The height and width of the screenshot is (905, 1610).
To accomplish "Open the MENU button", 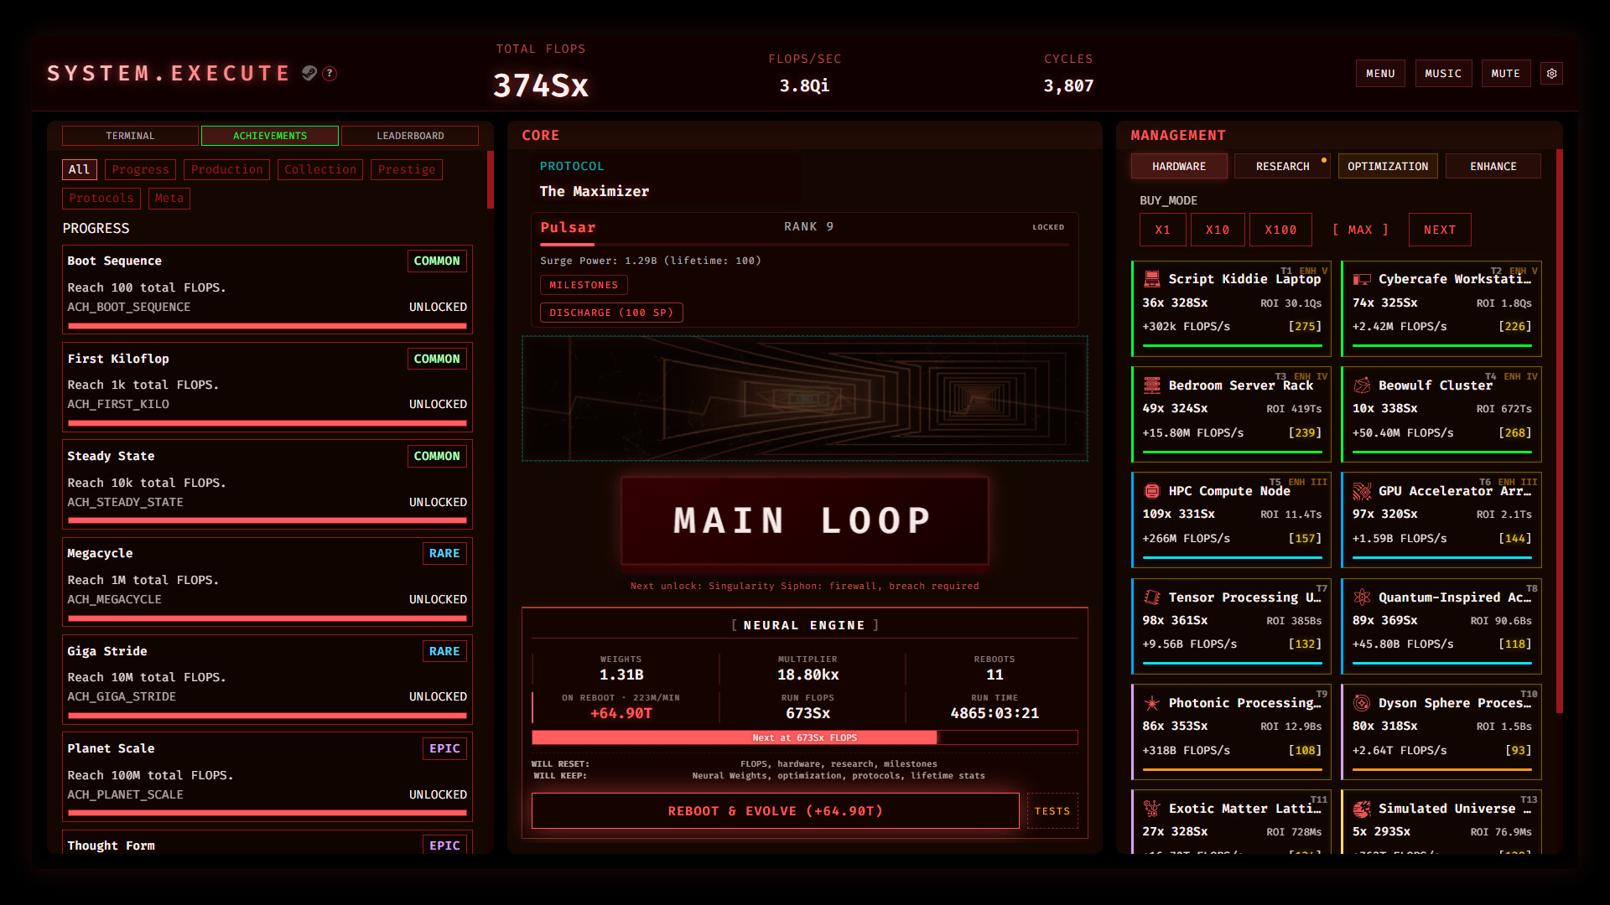I will tap(1380, 74).
